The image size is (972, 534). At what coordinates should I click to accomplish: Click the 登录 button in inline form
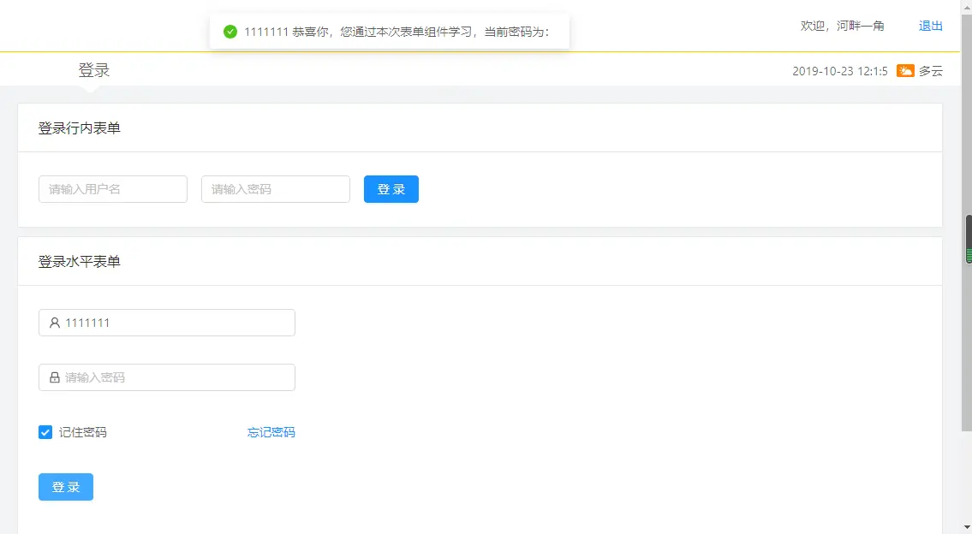tap(391, 189)
